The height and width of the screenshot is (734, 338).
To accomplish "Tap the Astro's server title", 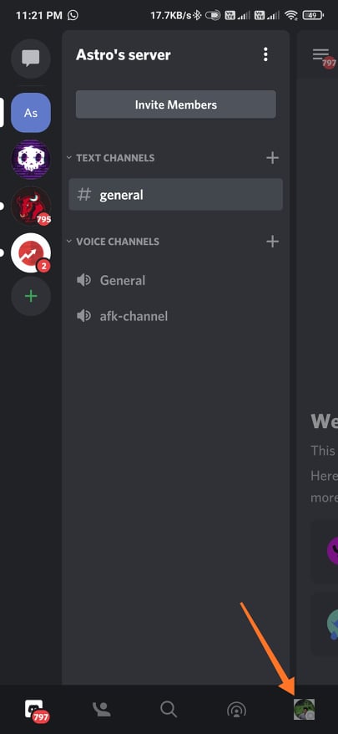I will pyautogui.click(x=123, y=55).
